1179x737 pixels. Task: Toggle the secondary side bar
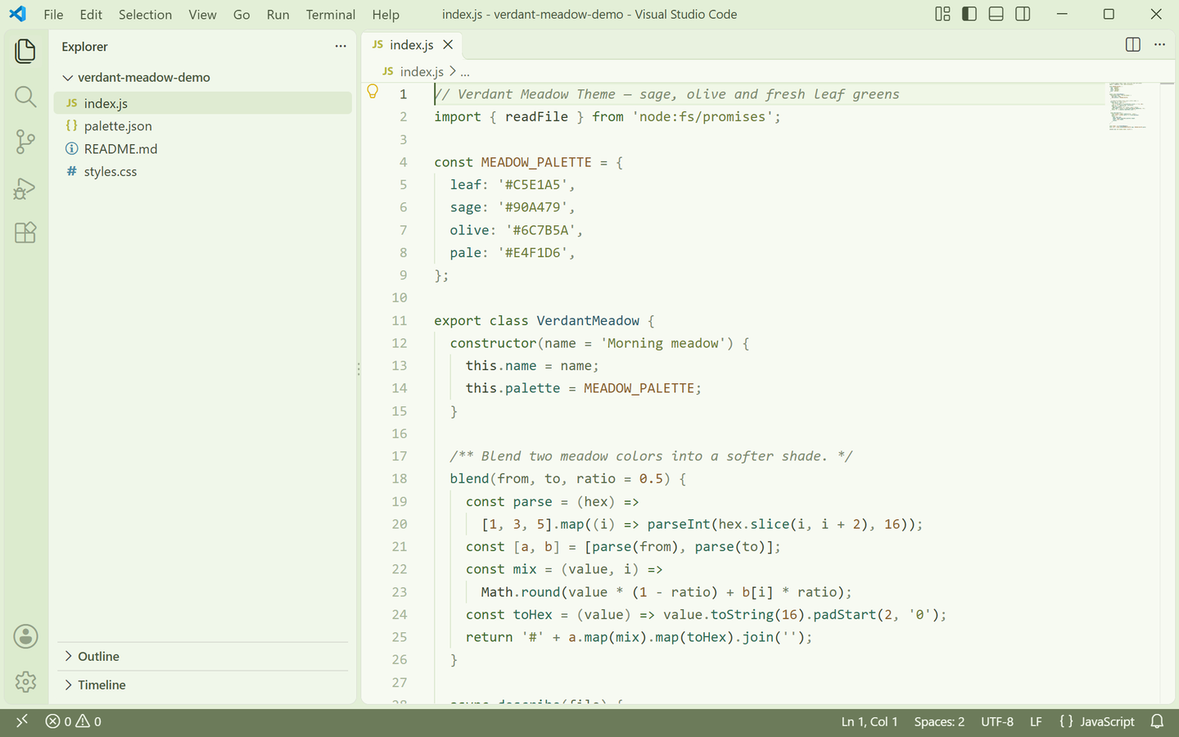1023,14
